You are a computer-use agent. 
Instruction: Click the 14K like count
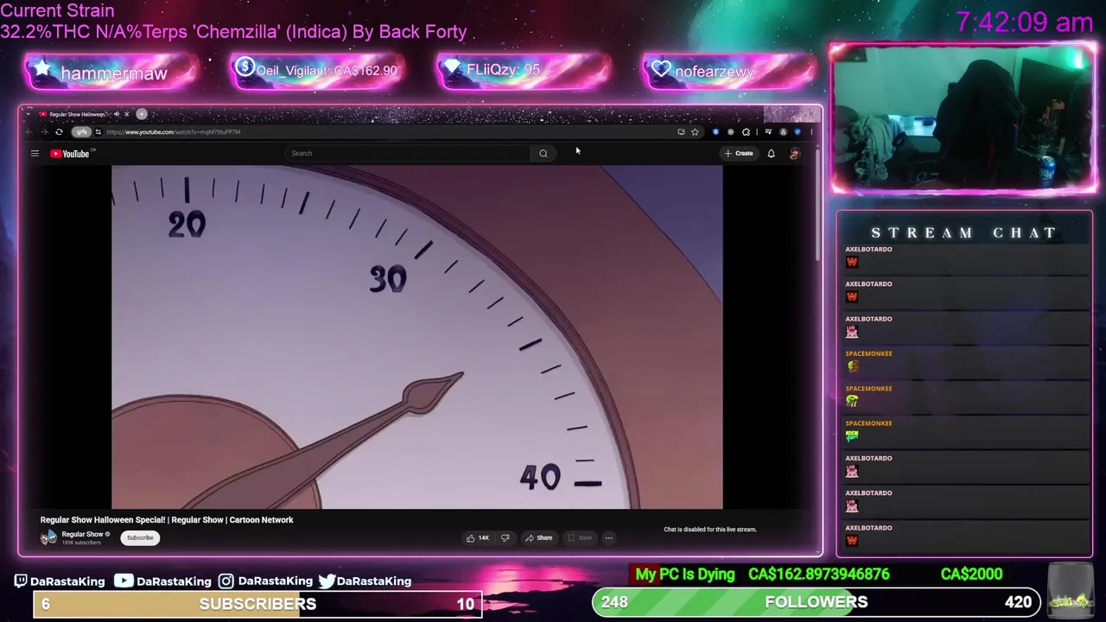[484, 538]
